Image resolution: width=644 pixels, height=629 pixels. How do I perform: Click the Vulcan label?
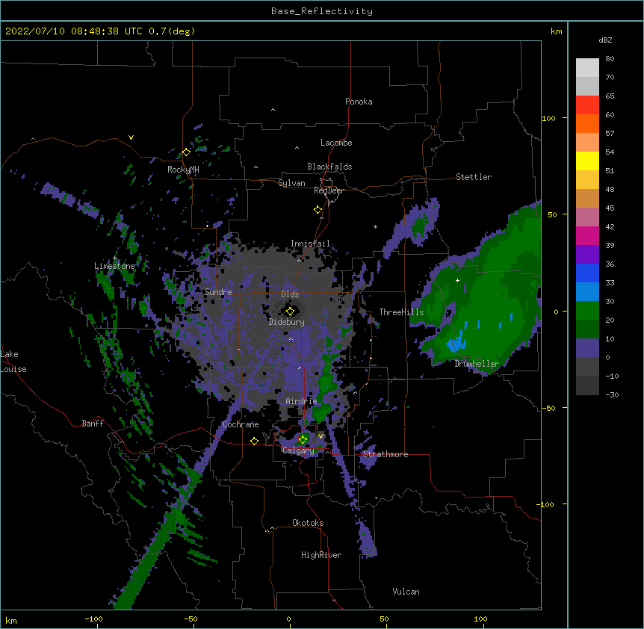pyautogui.click(x=406, y=592)
